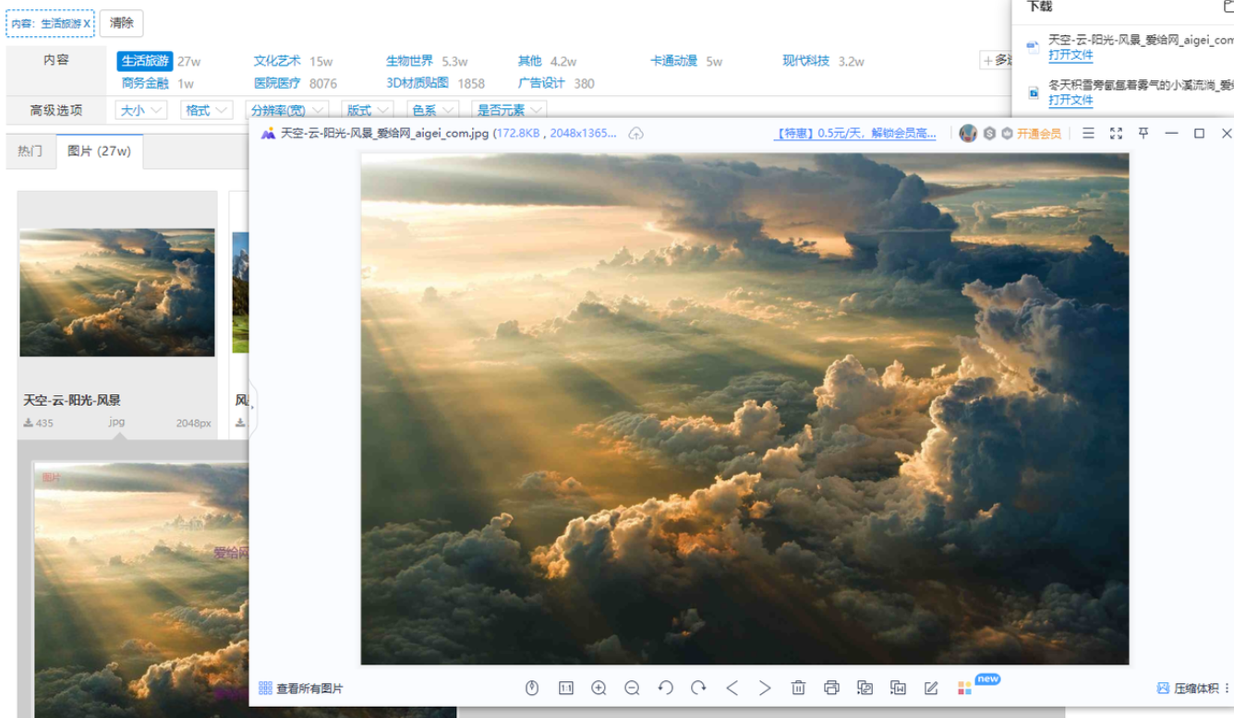Open the 色系 color family dropdown
This screenshot has height=718, width=1234.
point(431,110)
